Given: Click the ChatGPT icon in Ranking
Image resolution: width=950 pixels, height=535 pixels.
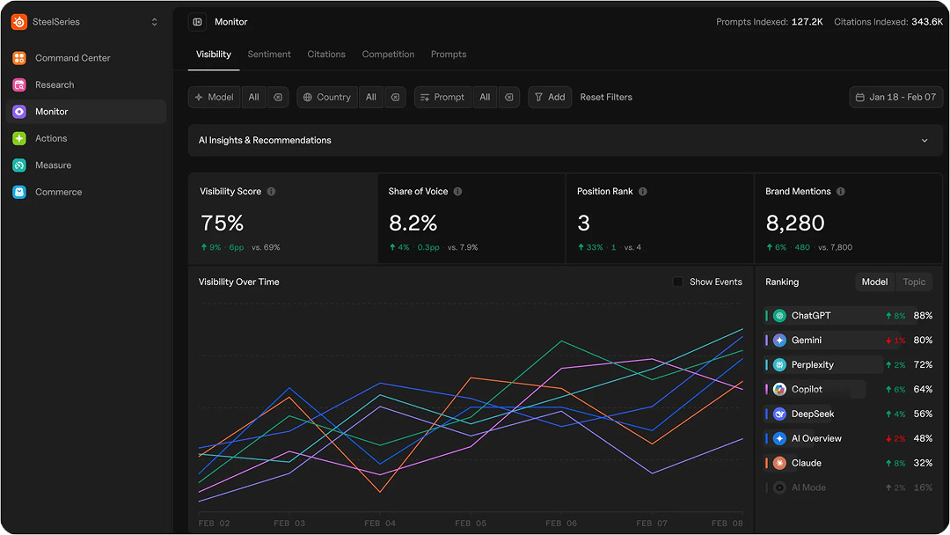Looking at the screenshot, I should 779,316.
